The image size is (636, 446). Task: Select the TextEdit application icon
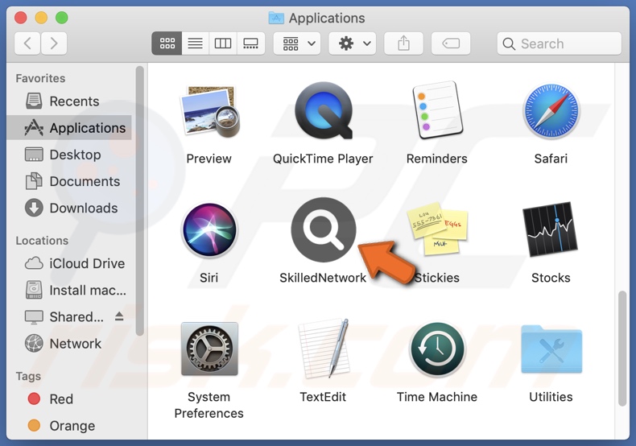point(323,349)
